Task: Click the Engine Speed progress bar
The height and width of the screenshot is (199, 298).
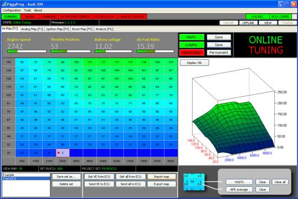Action: click(27, 51)
